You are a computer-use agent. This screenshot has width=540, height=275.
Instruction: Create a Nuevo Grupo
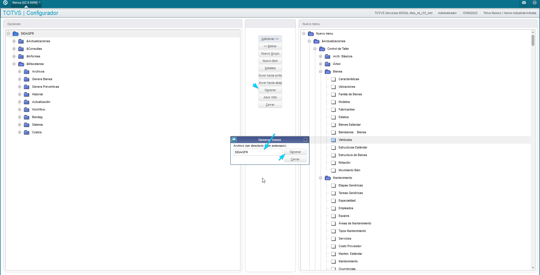click(x=270, y=53)
